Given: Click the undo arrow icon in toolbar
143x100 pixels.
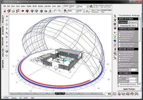Looking at the screenshot, I should click(55, 11).
